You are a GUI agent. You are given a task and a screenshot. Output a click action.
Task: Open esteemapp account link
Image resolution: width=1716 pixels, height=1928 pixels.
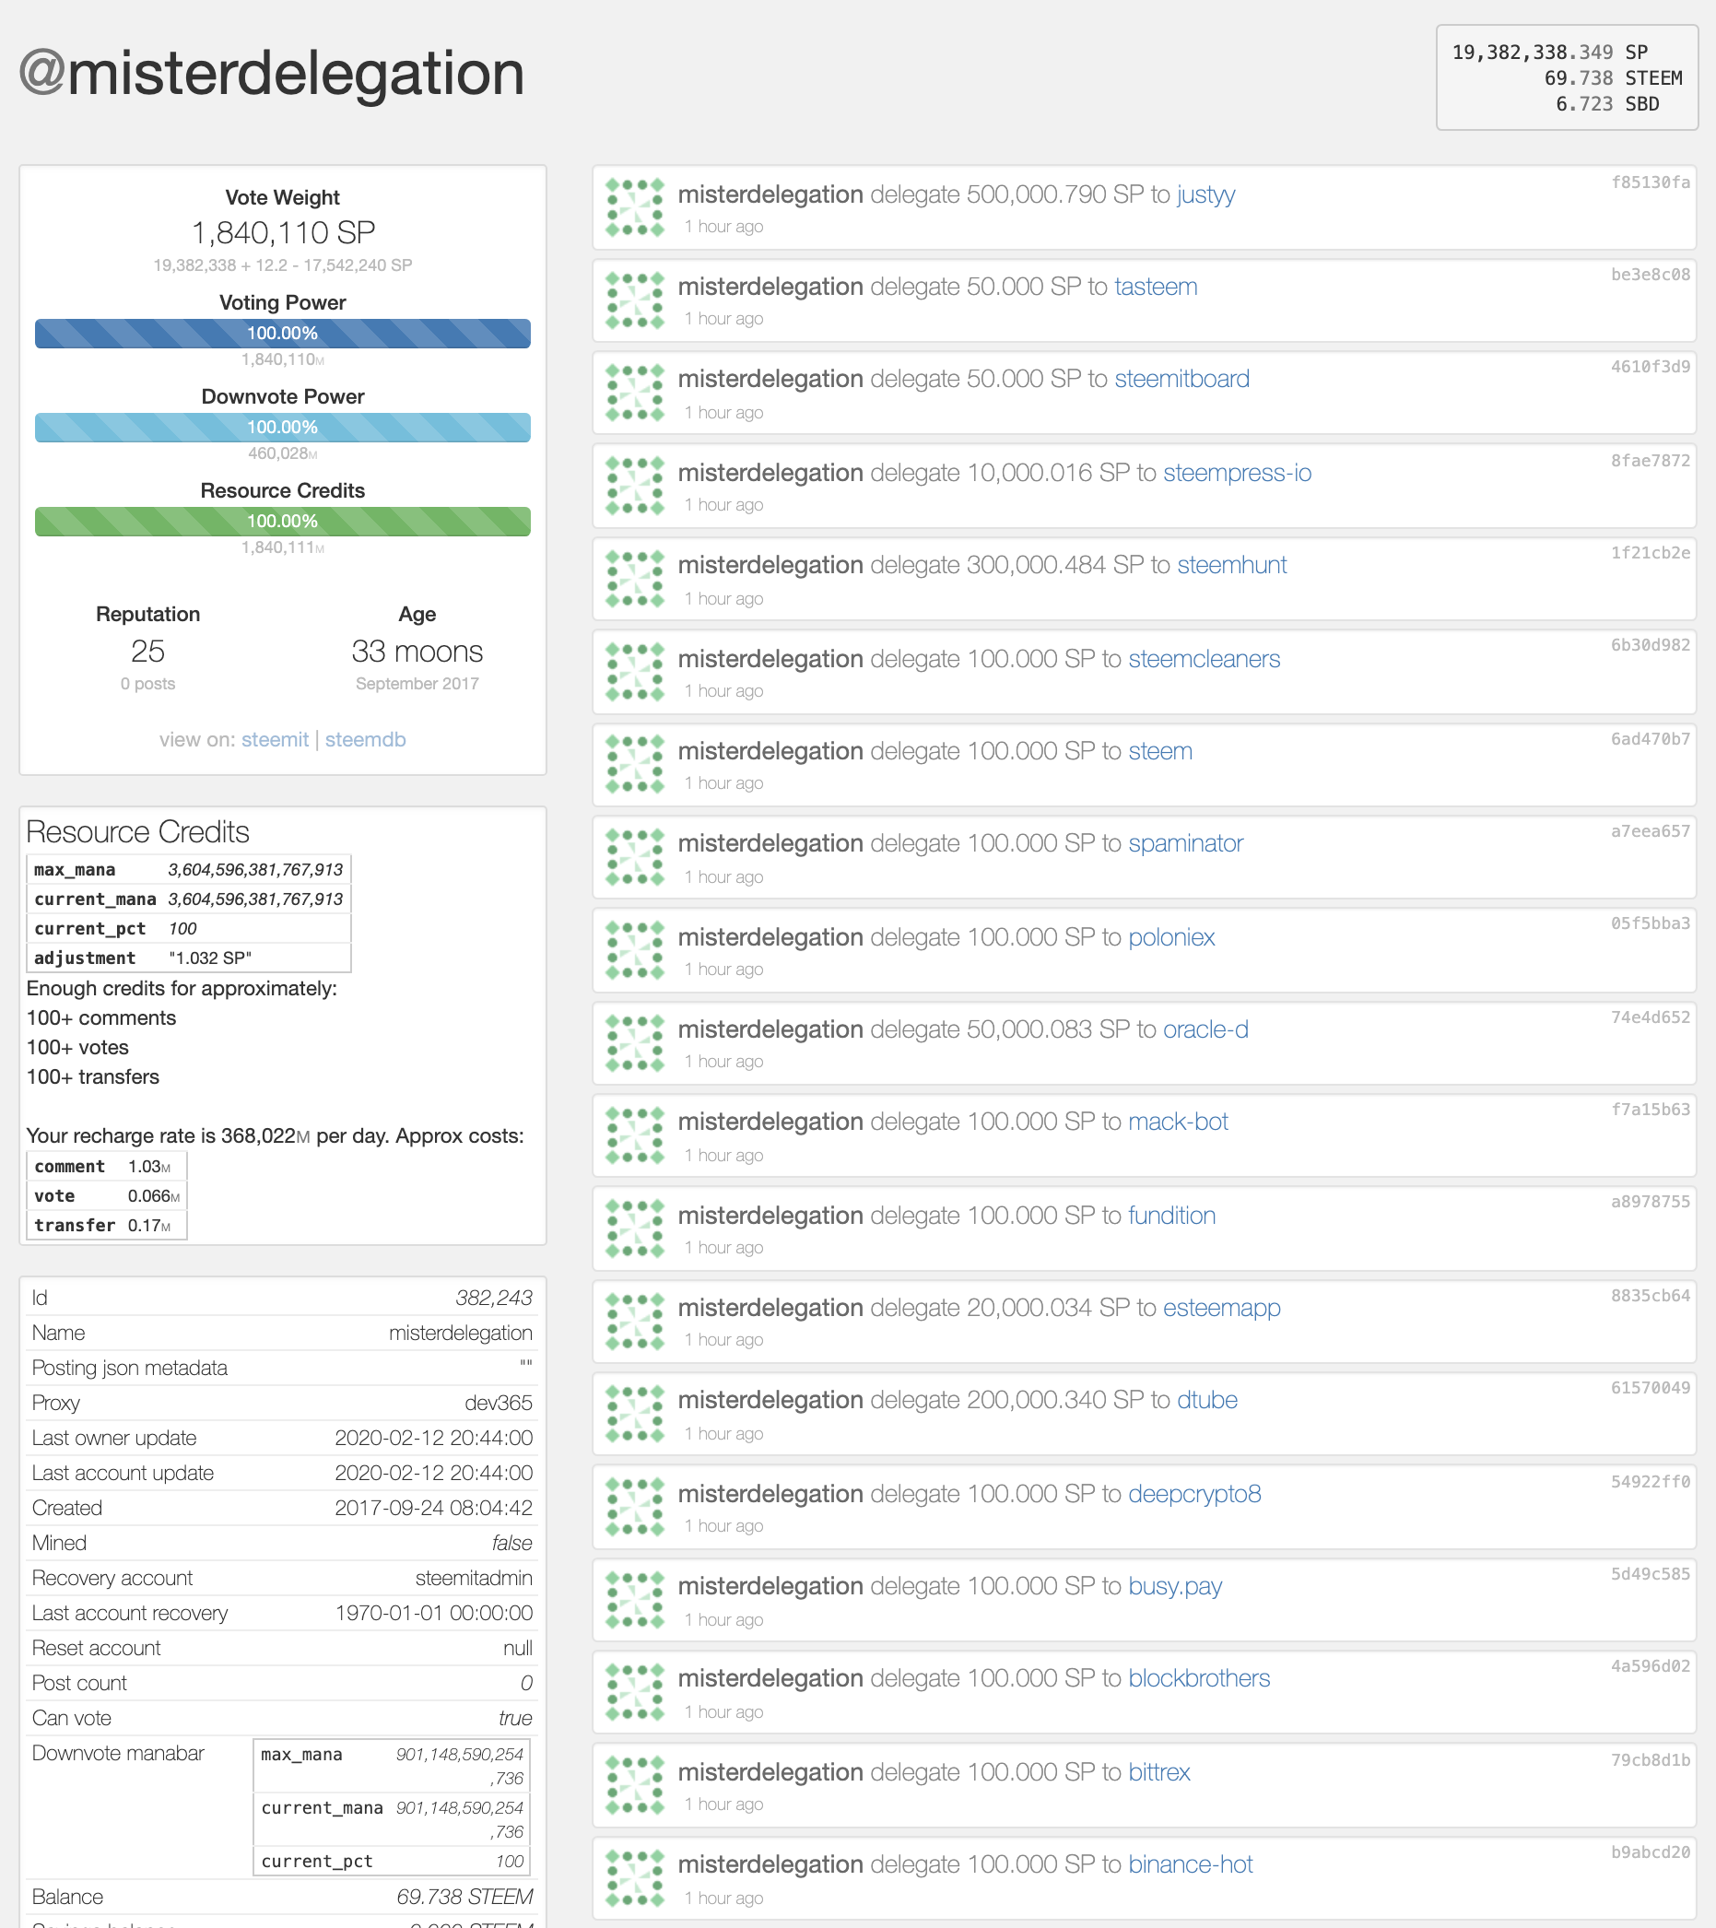[x=1222, y=1308]
